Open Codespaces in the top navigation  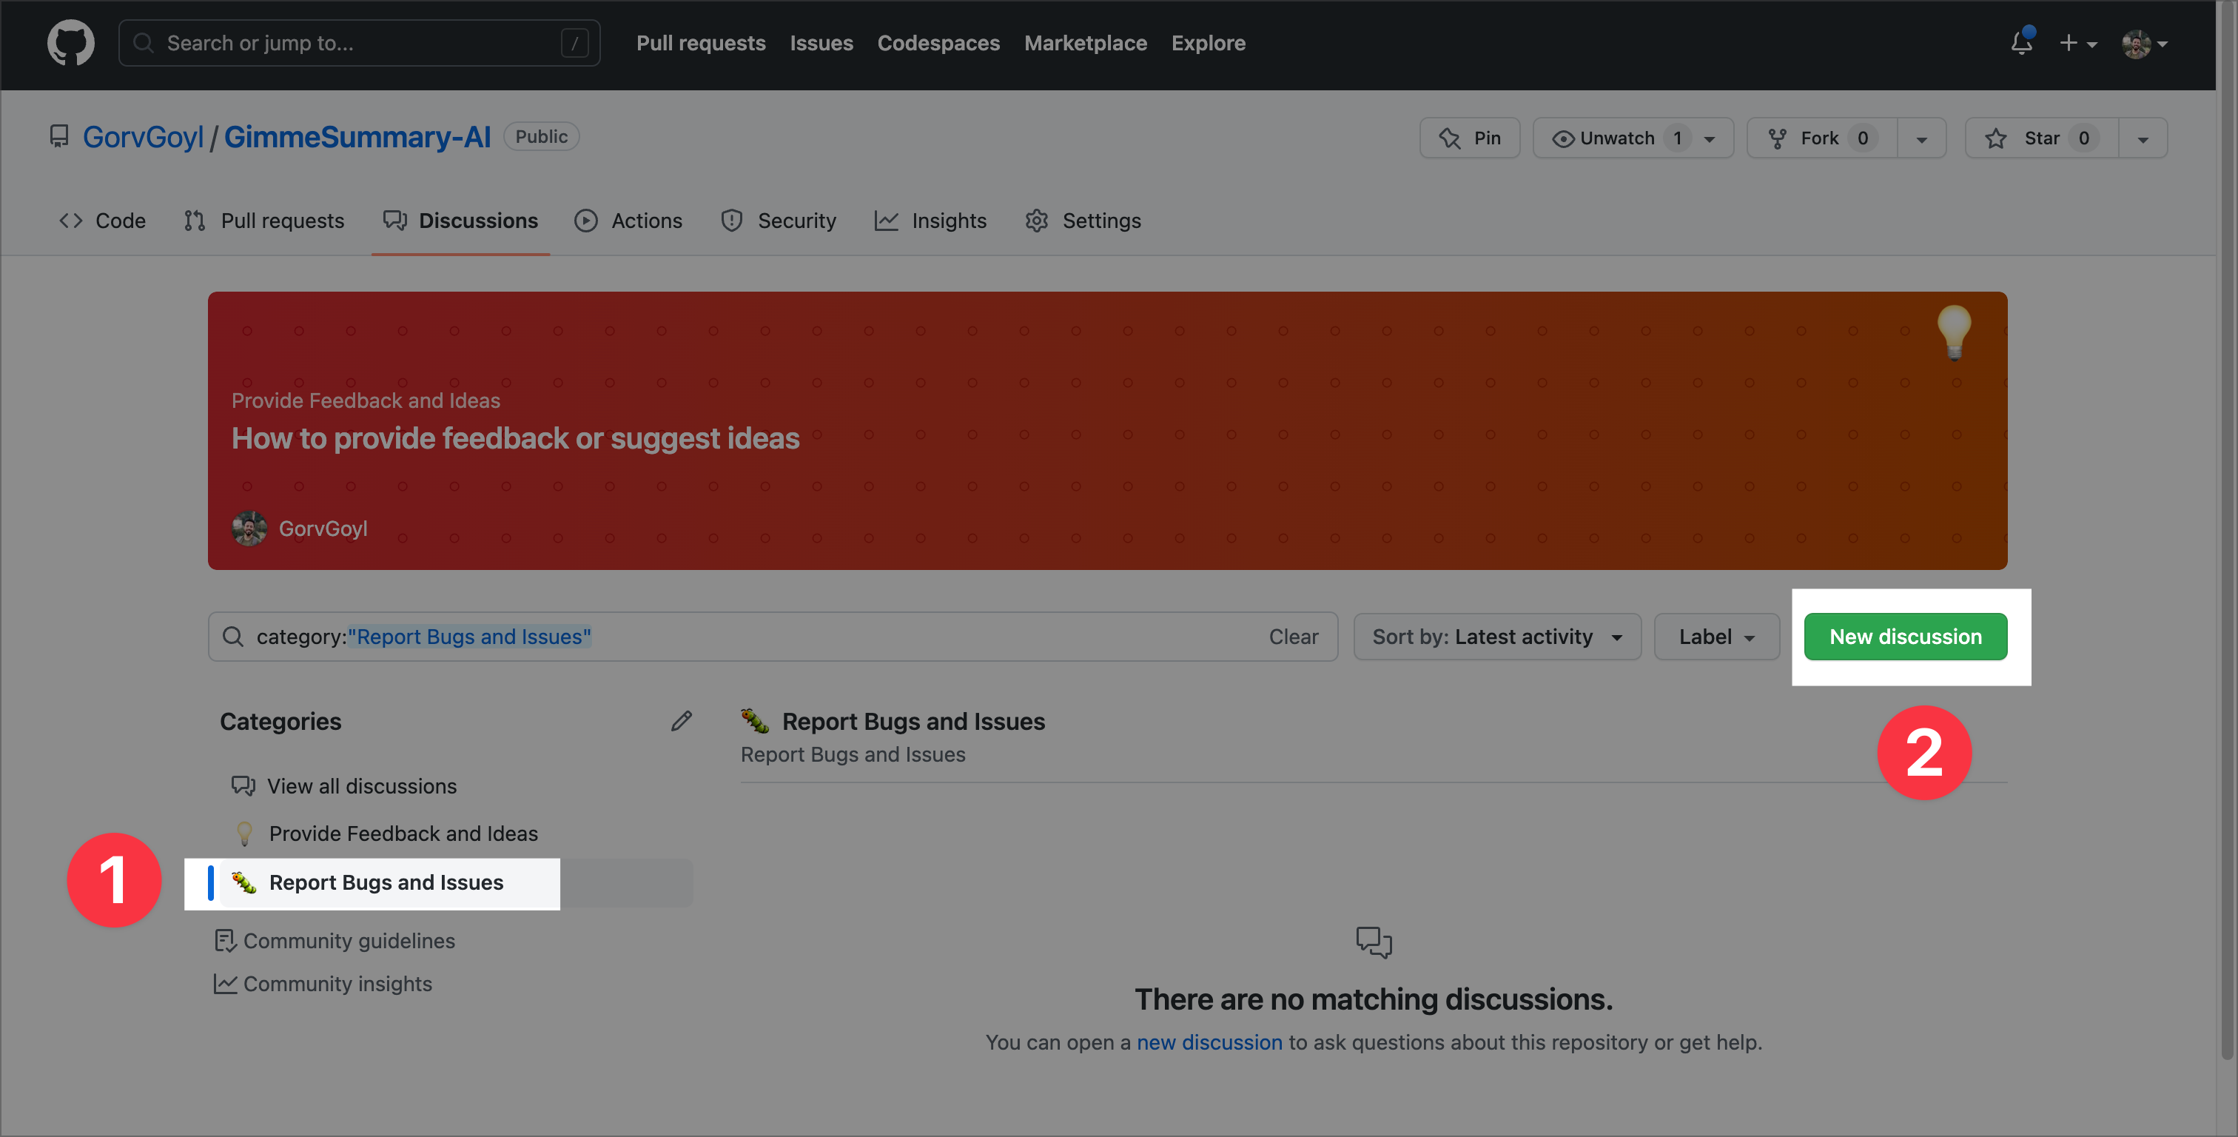[938, 43]
